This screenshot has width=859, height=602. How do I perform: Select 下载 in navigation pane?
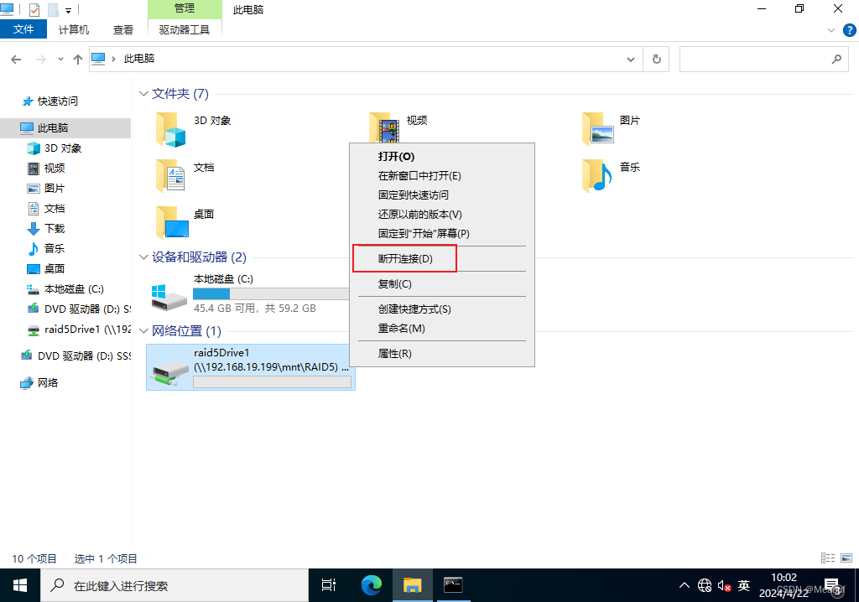click(55, 228)
